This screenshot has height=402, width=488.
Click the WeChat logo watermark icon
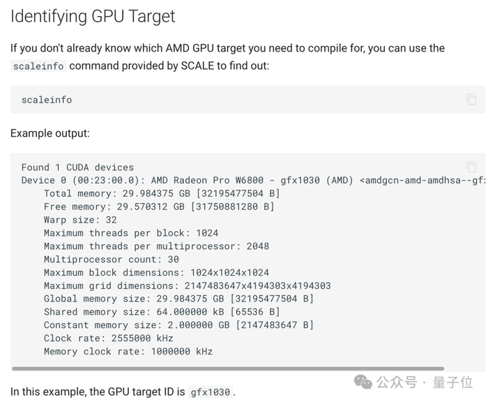click(x=363, y=382)
